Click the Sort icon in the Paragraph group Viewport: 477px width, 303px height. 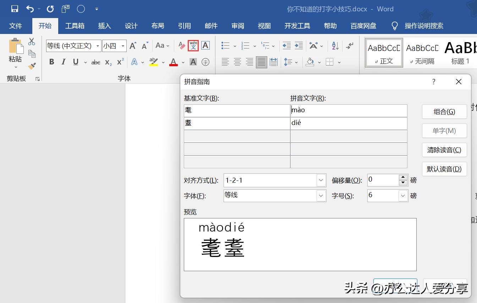[x=334, y=45]
